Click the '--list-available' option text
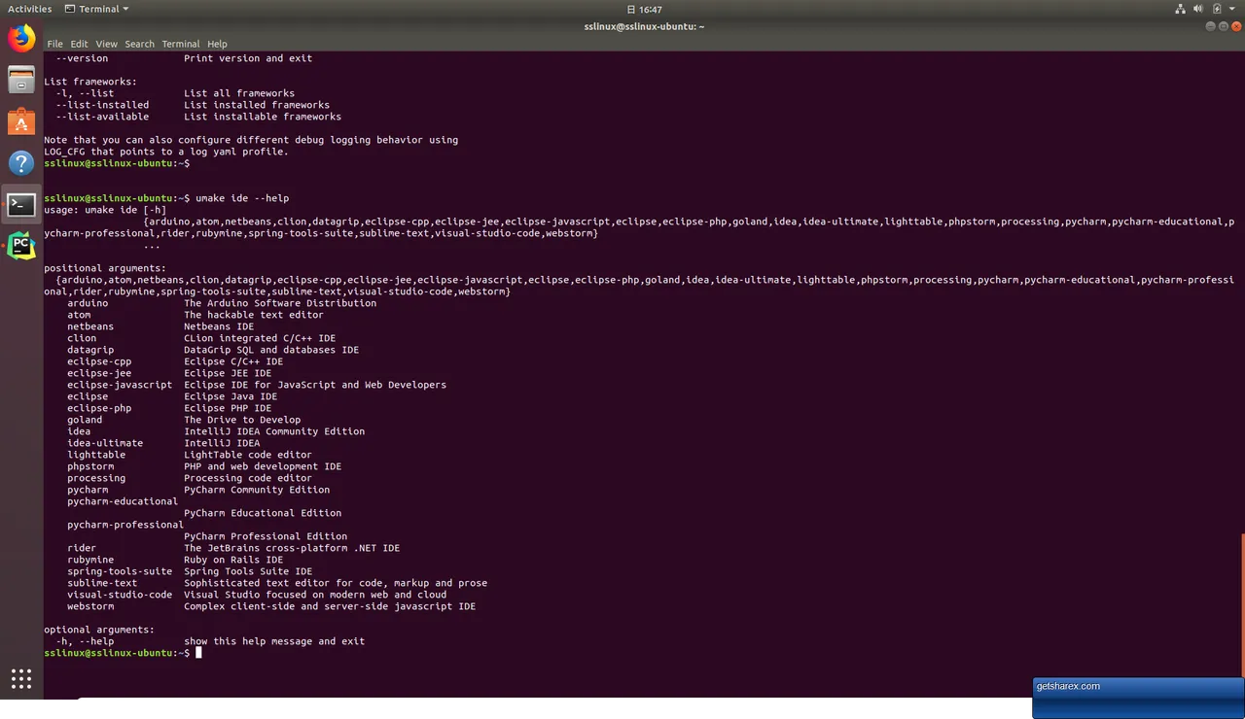 point(102,117)
